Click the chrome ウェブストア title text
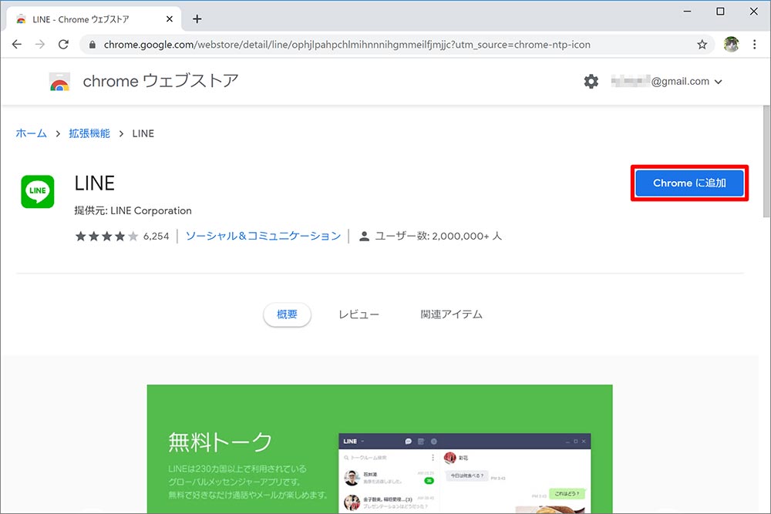Image resolution: width=771 pixels, height=514 pixels. tap(161, 81)
